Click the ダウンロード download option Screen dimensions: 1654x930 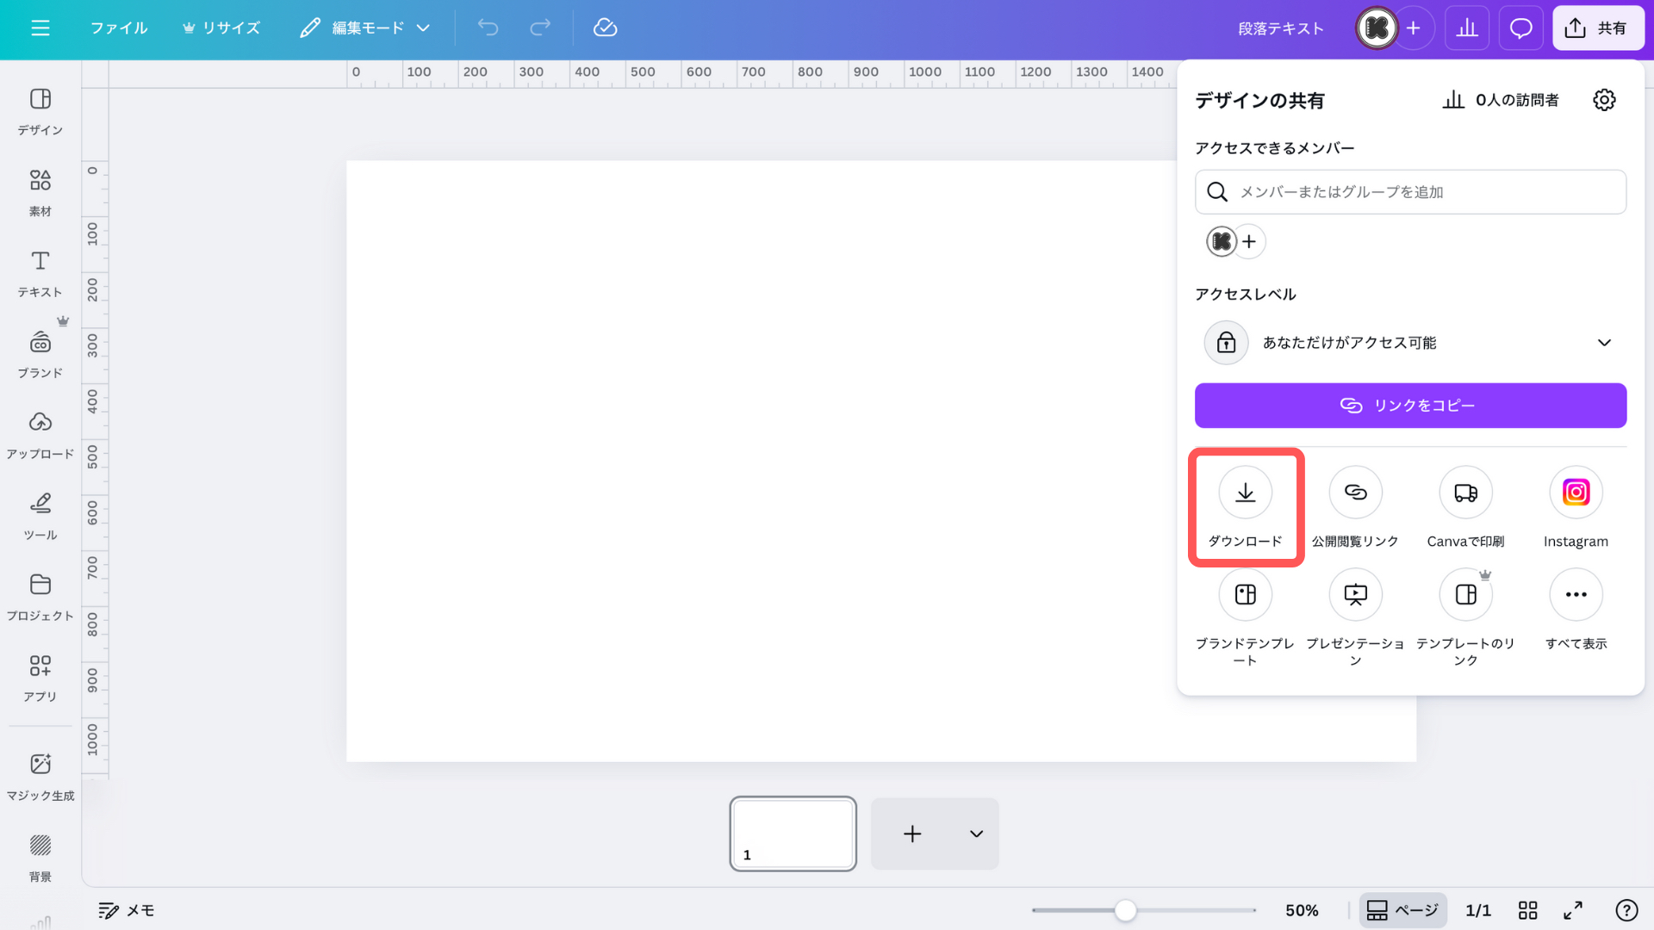point(1246,507)
